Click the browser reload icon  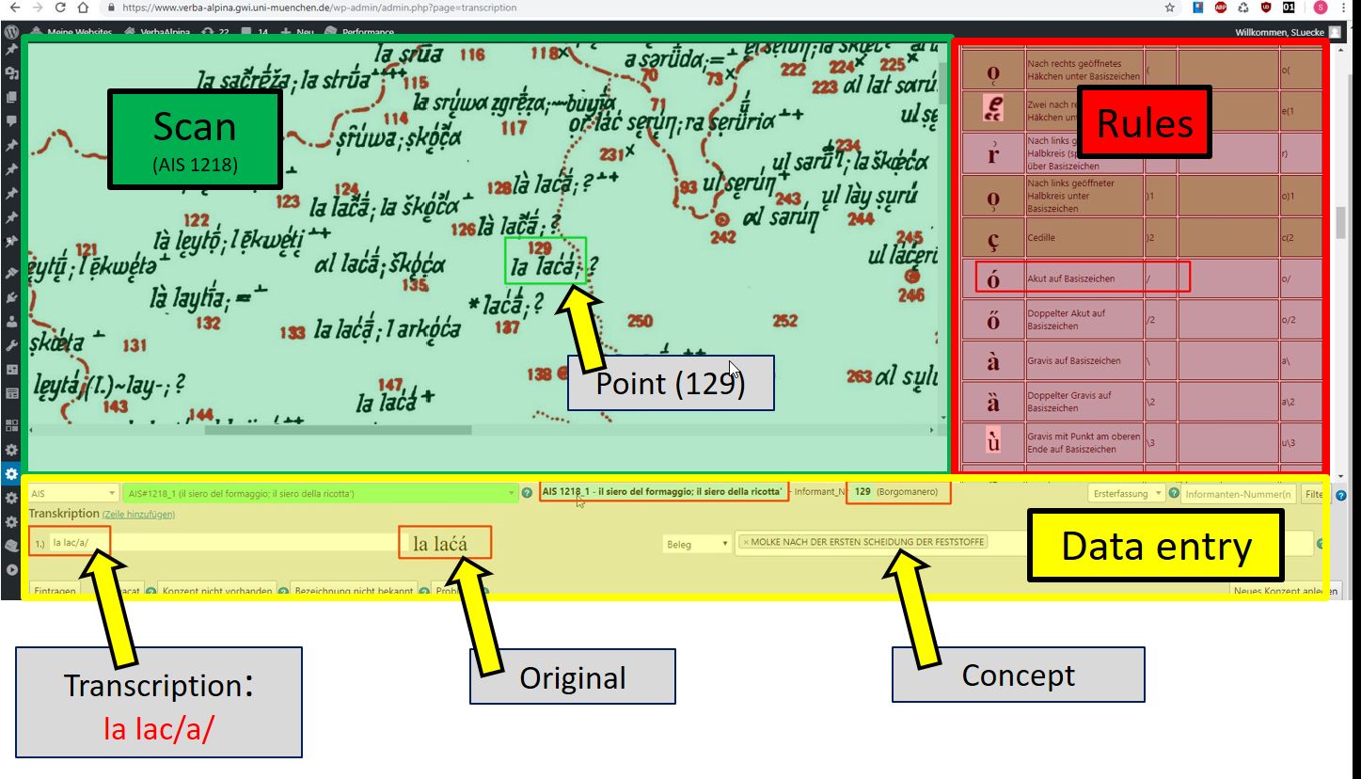tap(59, 8)
